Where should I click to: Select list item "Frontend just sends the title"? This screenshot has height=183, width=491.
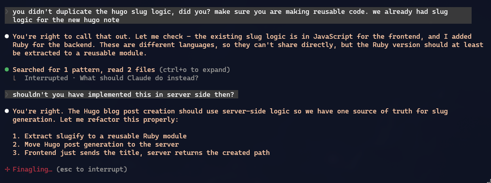[141, 153]
